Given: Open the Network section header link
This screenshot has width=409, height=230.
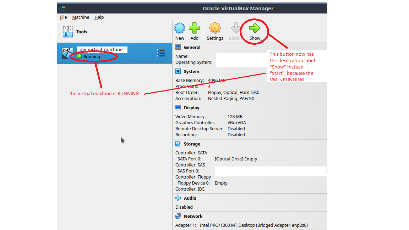Looking at the screenshot, I should (x=193, y=217).
